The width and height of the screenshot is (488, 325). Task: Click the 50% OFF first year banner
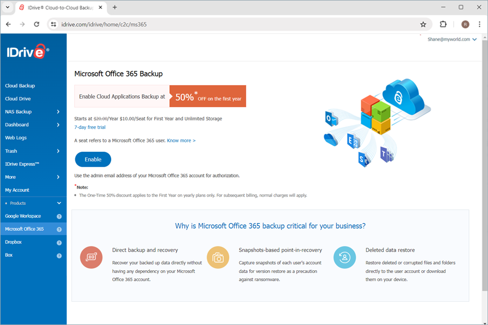(x=208, y=96)
